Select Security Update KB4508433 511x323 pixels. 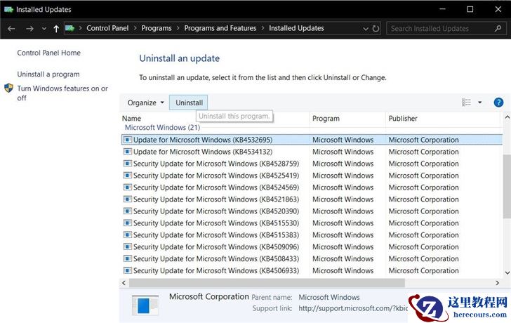pos(312,259)
